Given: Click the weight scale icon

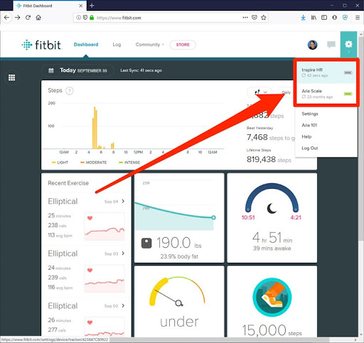Looking at the screenshot, I should [146, 243].
